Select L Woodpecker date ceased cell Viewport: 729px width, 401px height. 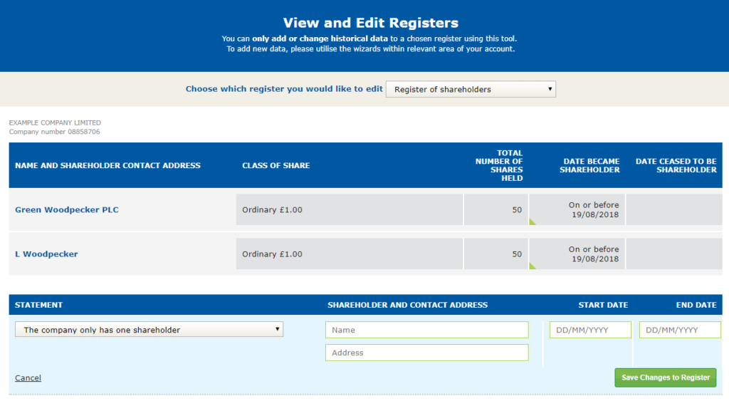tap(673, 254)
